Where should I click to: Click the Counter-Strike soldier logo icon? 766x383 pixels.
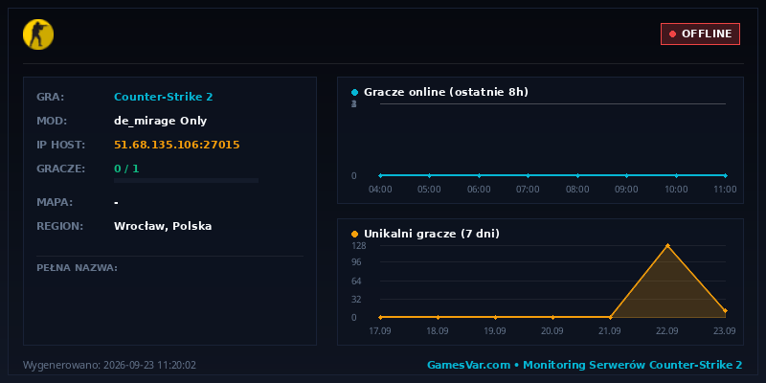tap(38, 34)
